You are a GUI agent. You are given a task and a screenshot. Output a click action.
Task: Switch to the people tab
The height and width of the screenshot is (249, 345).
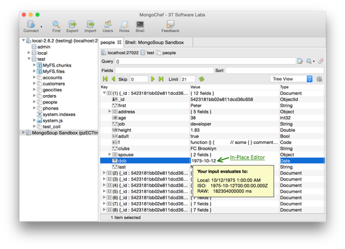point(108,42)
